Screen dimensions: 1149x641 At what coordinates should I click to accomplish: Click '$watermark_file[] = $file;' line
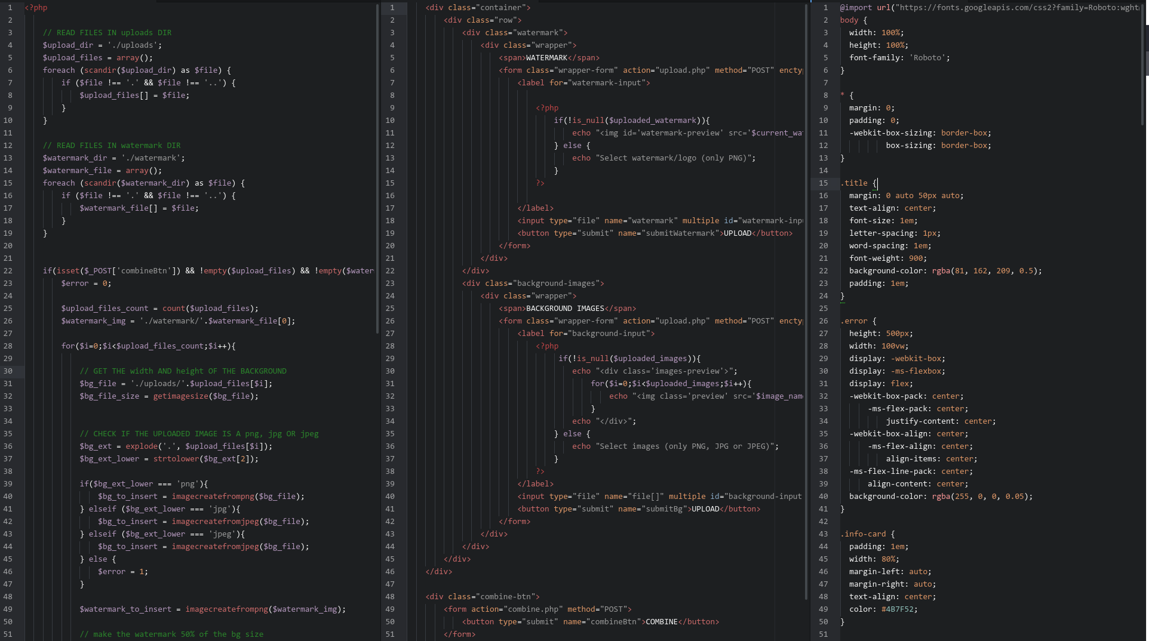point(139,208)
